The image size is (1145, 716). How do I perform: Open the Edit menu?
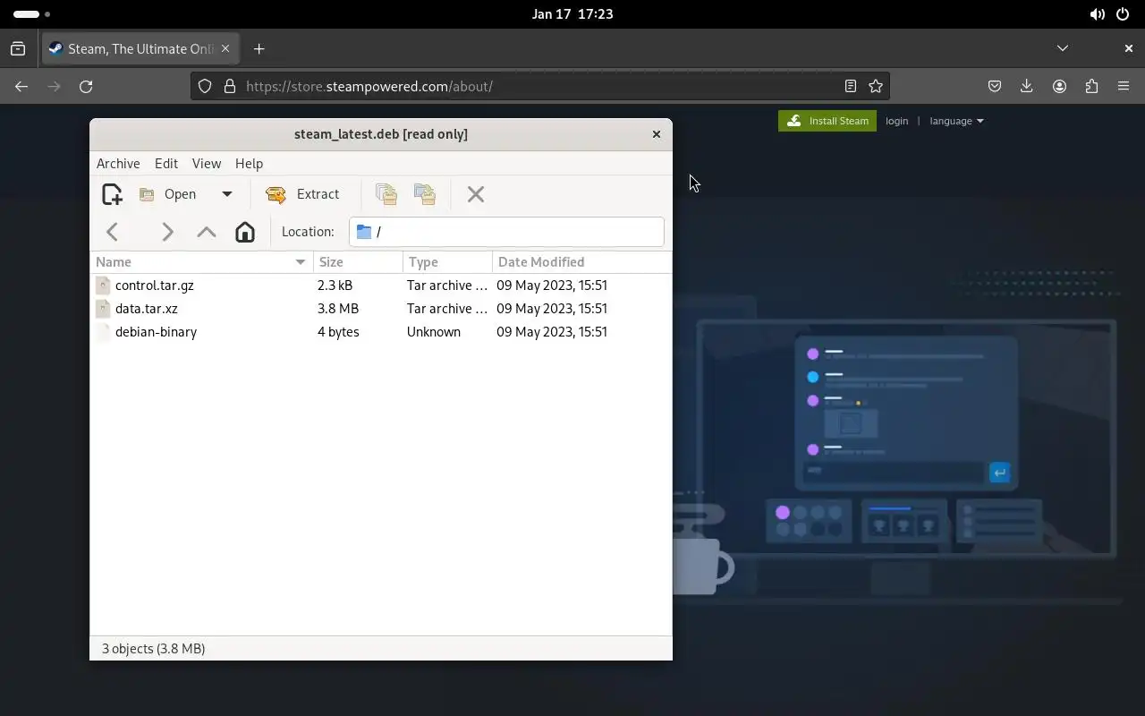166,164
